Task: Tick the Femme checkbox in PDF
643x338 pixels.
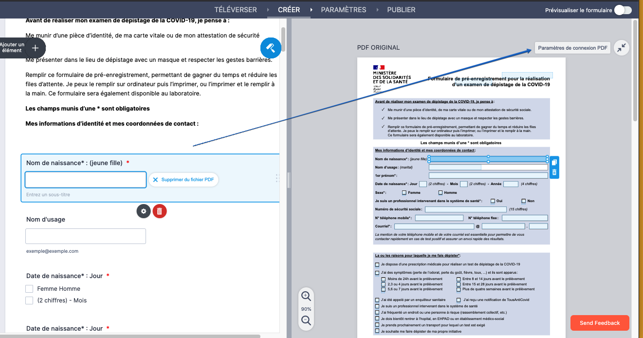Action: [x=404, y=192]
